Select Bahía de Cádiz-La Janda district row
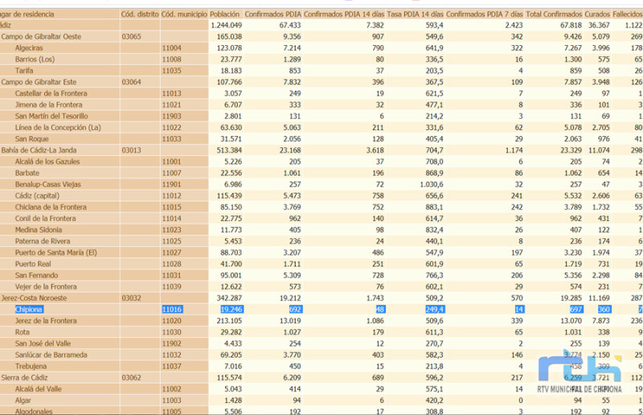The height and width of the screenshot is (415, 643). (321, 150)
